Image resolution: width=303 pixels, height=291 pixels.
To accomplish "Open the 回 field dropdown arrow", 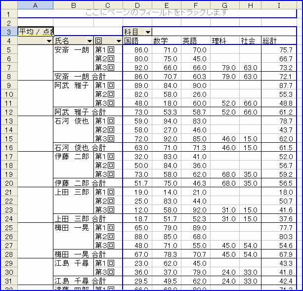I will pyautogui.click(x=119, y=41).
